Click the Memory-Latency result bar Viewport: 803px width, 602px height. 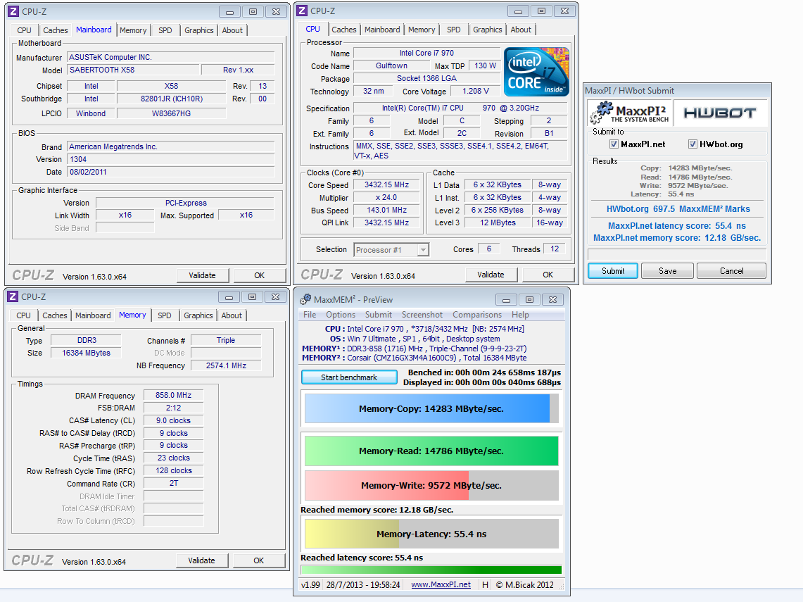click(431, 534)
